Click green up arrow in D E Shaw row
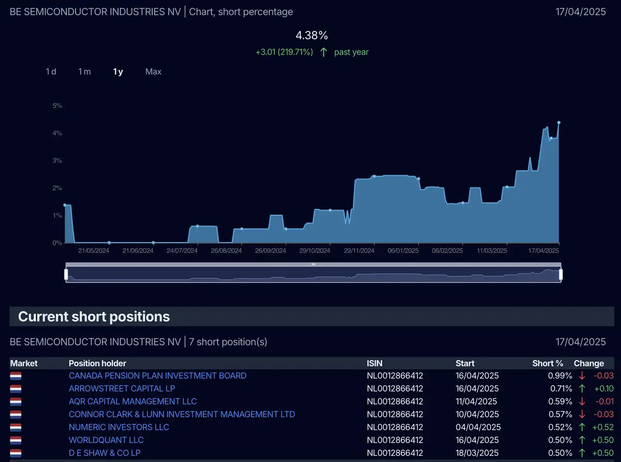Image resolution: width=621 pixels, height=462 pixels. (x=582, y=453)
